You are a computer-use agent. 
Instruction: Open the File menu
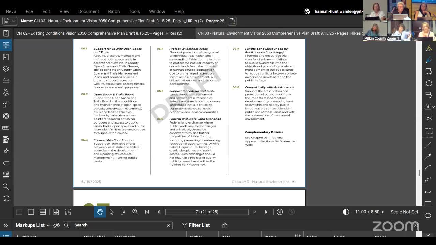29,11
